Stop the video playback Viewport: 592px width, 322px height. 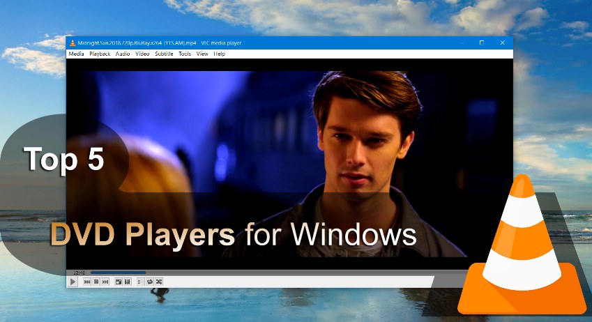coord(96,282)
